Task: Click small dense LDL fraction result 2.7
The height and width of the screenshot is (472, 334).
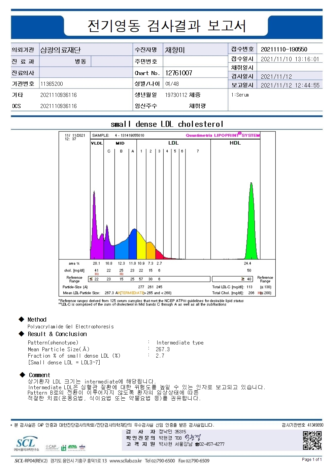Action: point(160,356)
